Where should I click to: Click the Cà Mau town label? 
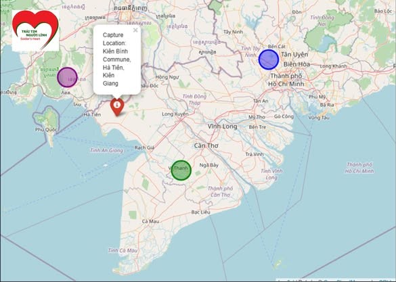click(150, 221)
